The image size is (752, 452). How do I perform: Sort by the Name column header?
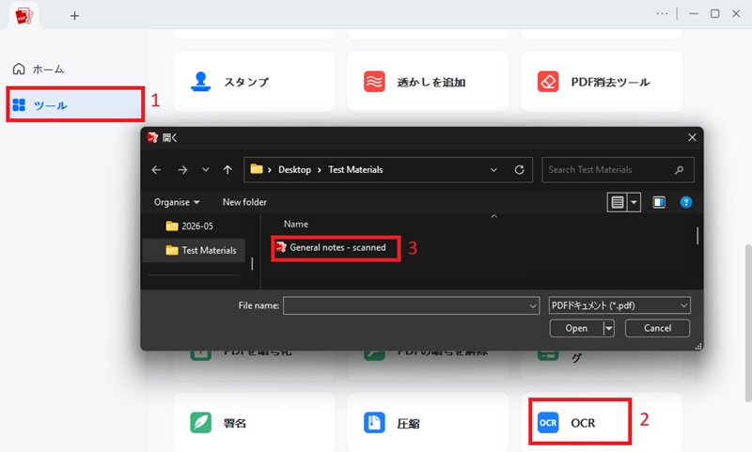coord(296,224)
